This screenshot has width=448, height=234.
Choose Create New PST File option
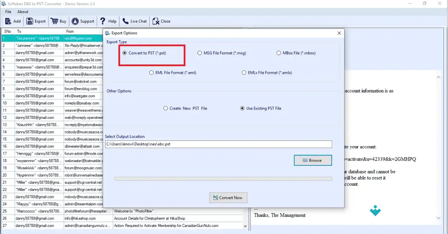[165, 108]
